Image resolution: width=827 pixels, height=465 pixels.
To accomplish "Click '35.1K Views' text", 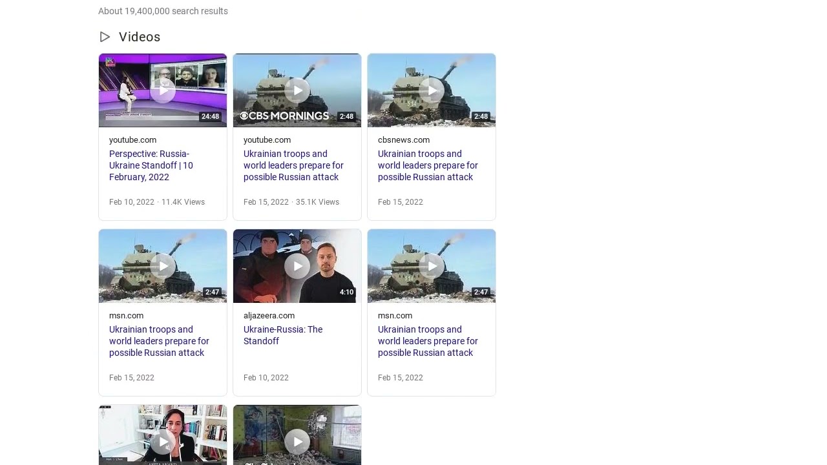I will coord(317,202).
